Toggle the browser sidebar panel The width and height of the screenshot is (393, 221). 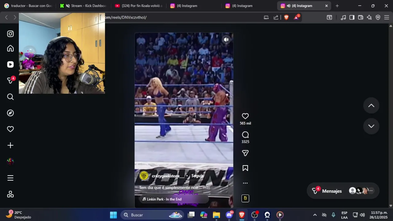click(x=352, y=17)
